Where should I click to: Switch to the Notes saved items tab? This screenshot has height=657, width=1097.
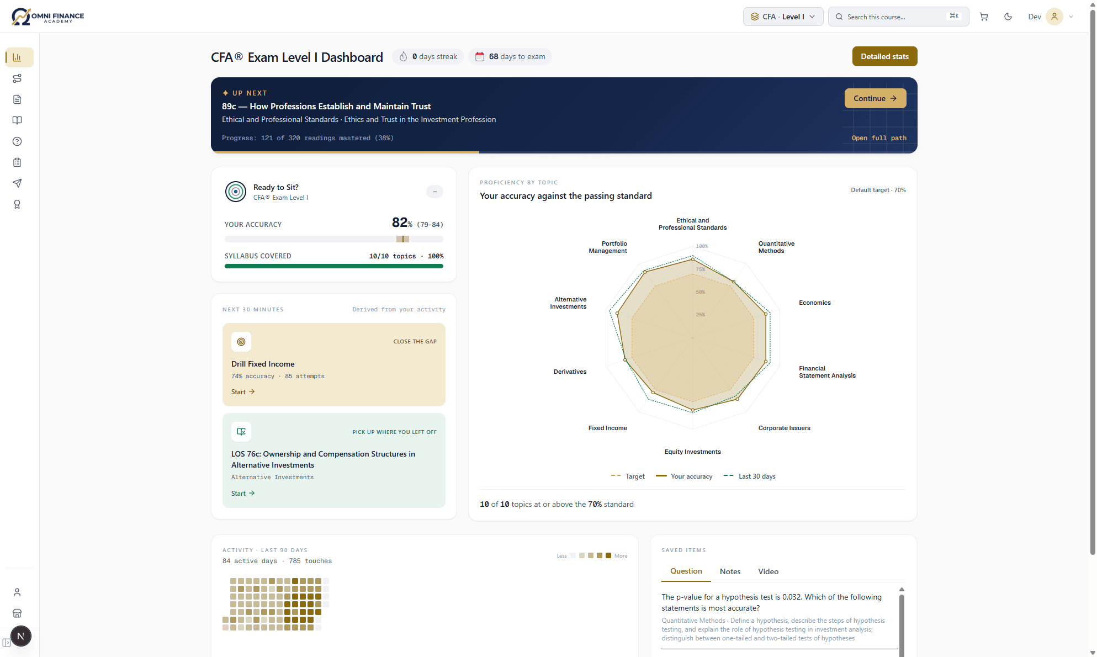730,571
